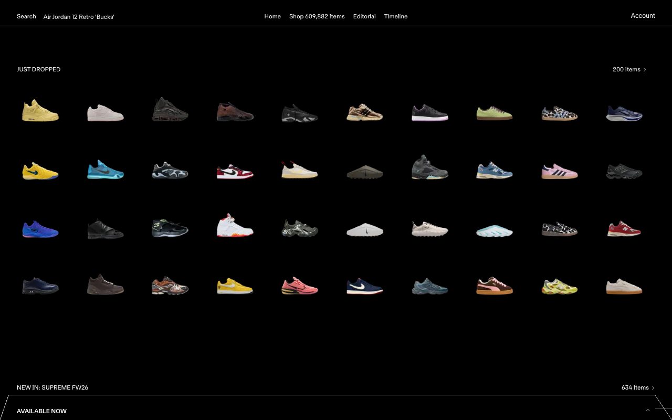Open the navy Nike sneaker with cream swoosh

click(x=365, y=287)
